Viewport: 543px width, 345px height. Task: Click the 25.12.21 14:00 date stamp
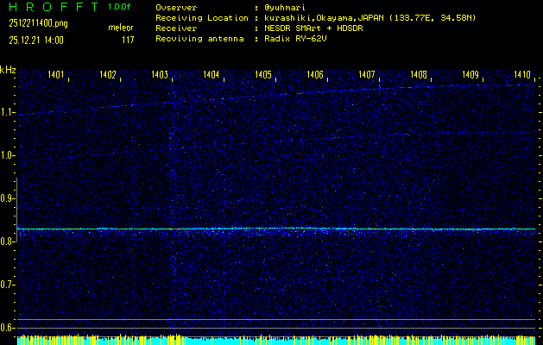[x=36, y=39]
